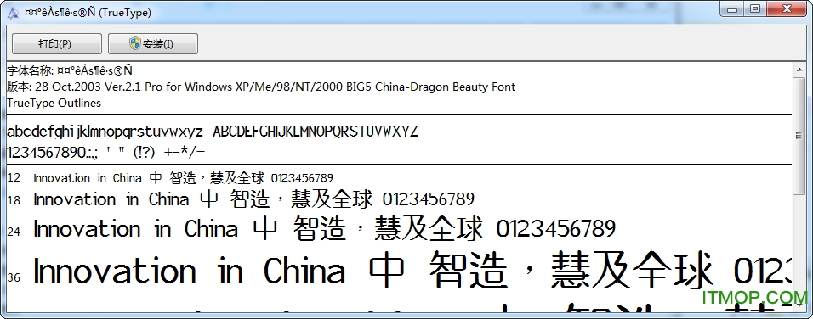Click the 12 point sample text line
The height and width of the screenshot is (319, 813).
[x=183, y=178]
